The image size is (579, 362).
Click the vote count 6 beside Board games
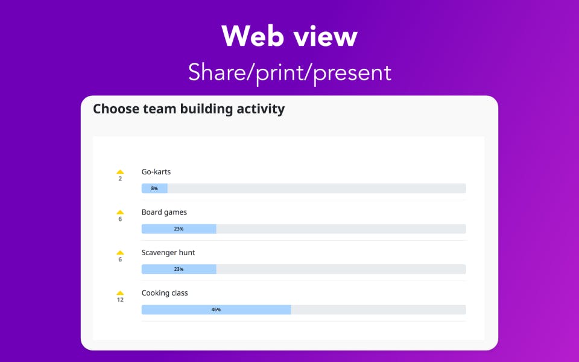click(120, 219)
